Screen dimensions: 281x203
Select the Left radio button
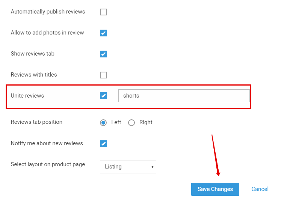point(103,123)
